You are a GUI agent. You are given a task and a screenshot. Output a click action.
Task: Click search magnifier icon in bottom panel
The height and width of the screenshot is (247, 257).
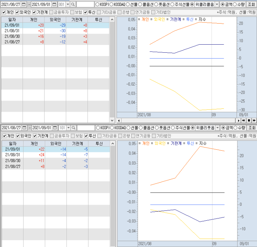tap(73, 128)
